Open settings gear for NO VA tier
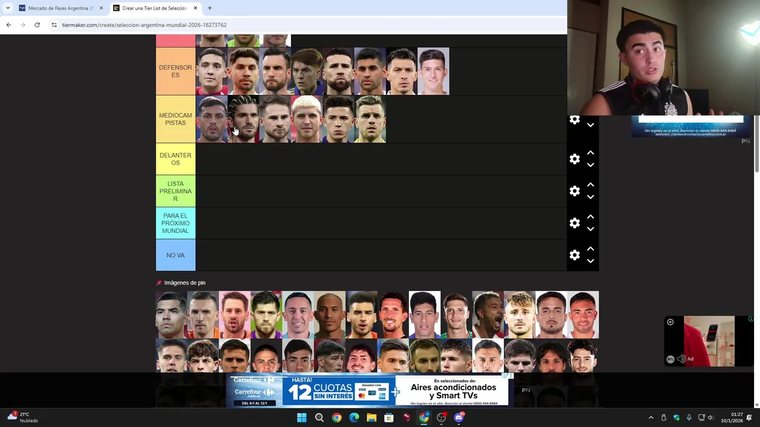This screenshot has width=760, height=427. coord(575,255)
